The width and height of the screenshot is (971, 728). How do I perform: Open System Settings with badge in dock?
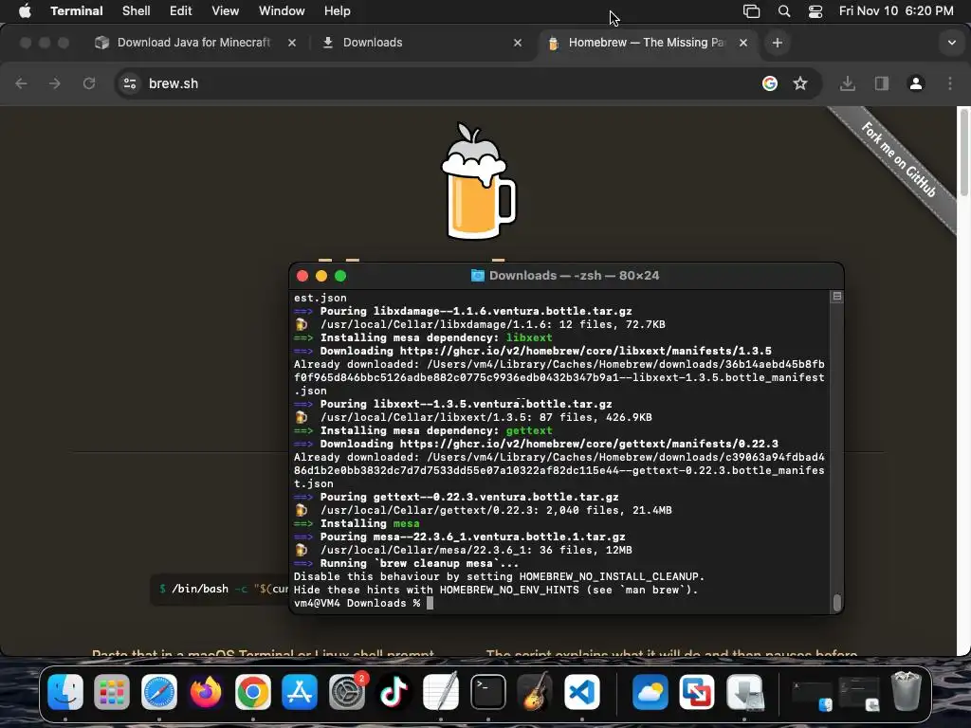pyautogui.click(x=347, y=691)
